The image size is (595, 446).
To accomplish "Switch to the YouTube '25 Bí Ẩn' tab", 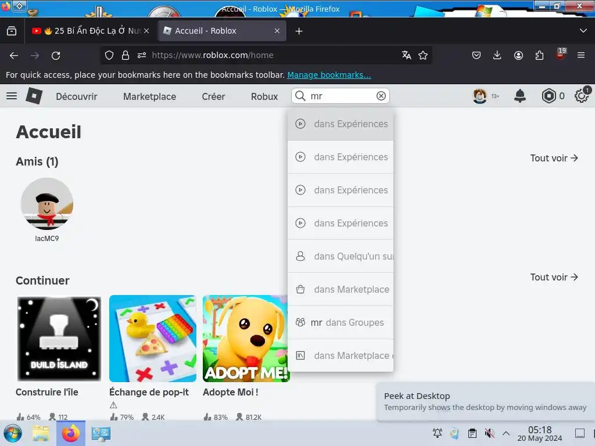I will (86, 31).
